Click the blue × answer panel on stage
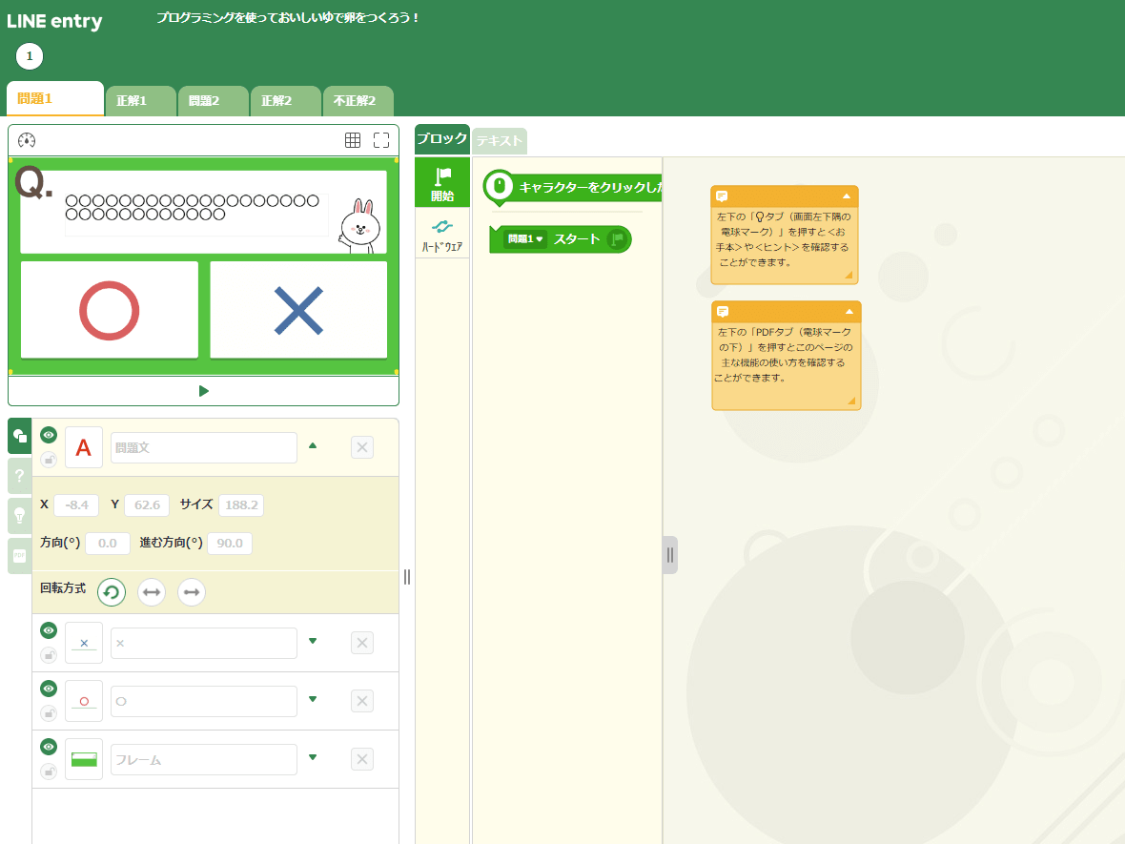The image size is (1125, 844). tap(298, 309)
